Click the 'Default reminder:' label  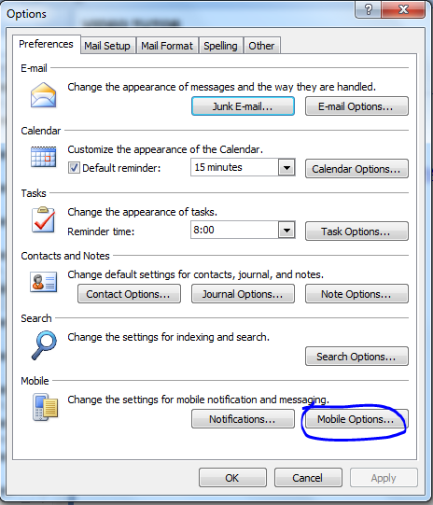[121, 168]
